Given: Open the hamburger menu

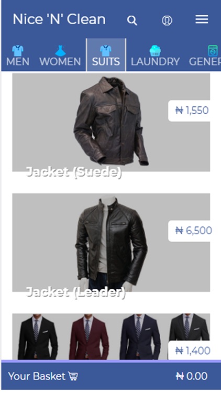Looking at the screenshot, I should point(202,19).
